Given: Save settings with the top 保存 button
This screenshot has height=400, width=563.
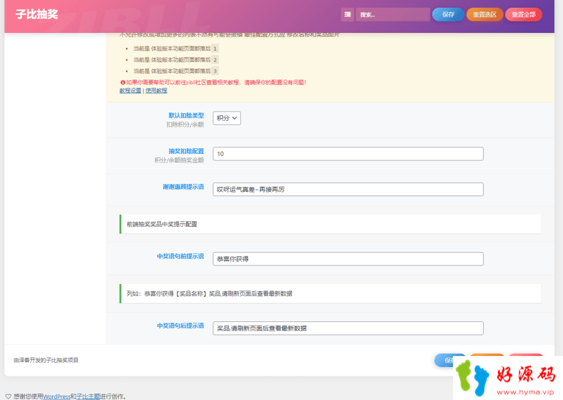Looking at the screenshot, I should pyautogui.click(x=448, y=15).
